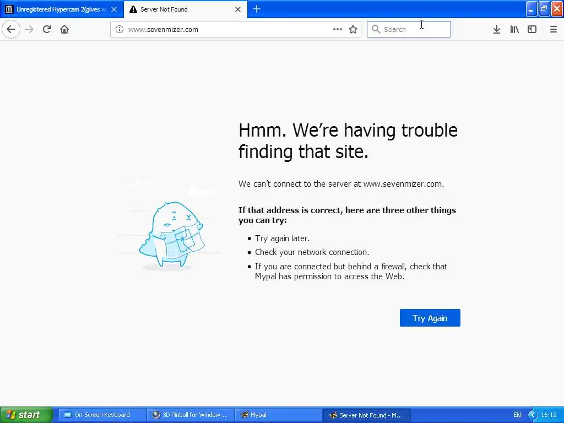Reload the current page
564x423 pixels.
[x=47, y=29]
